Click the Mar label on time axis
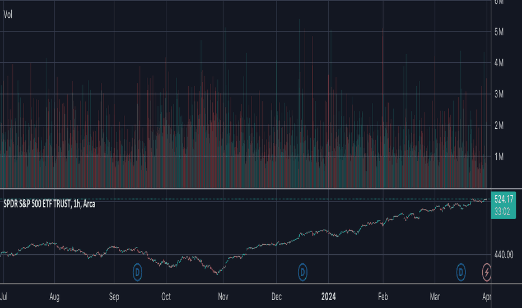522x308 pixels. (x=435, y=297)
